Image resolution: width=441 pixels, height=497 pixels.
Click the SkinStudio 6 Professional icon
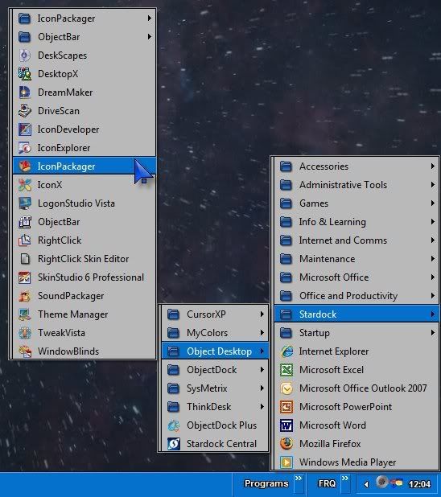point(24,277)
